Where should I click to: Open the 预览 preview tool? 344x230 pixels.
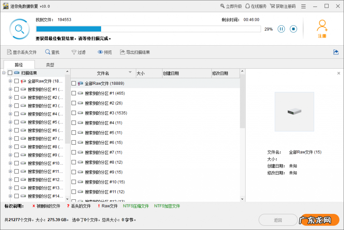point(104,52)
